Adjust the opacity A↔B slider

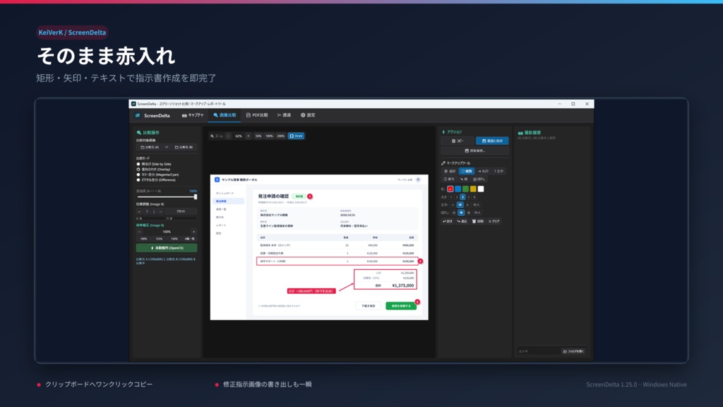tap(167, 197)
